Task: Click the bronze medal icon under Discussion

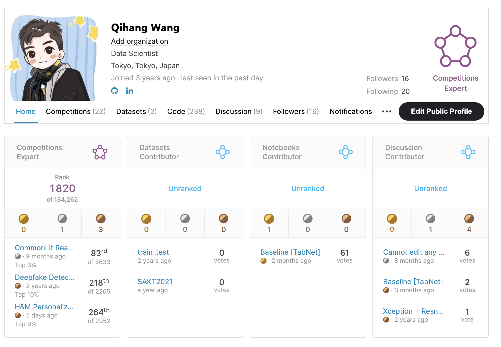Action: click(469, 218)
